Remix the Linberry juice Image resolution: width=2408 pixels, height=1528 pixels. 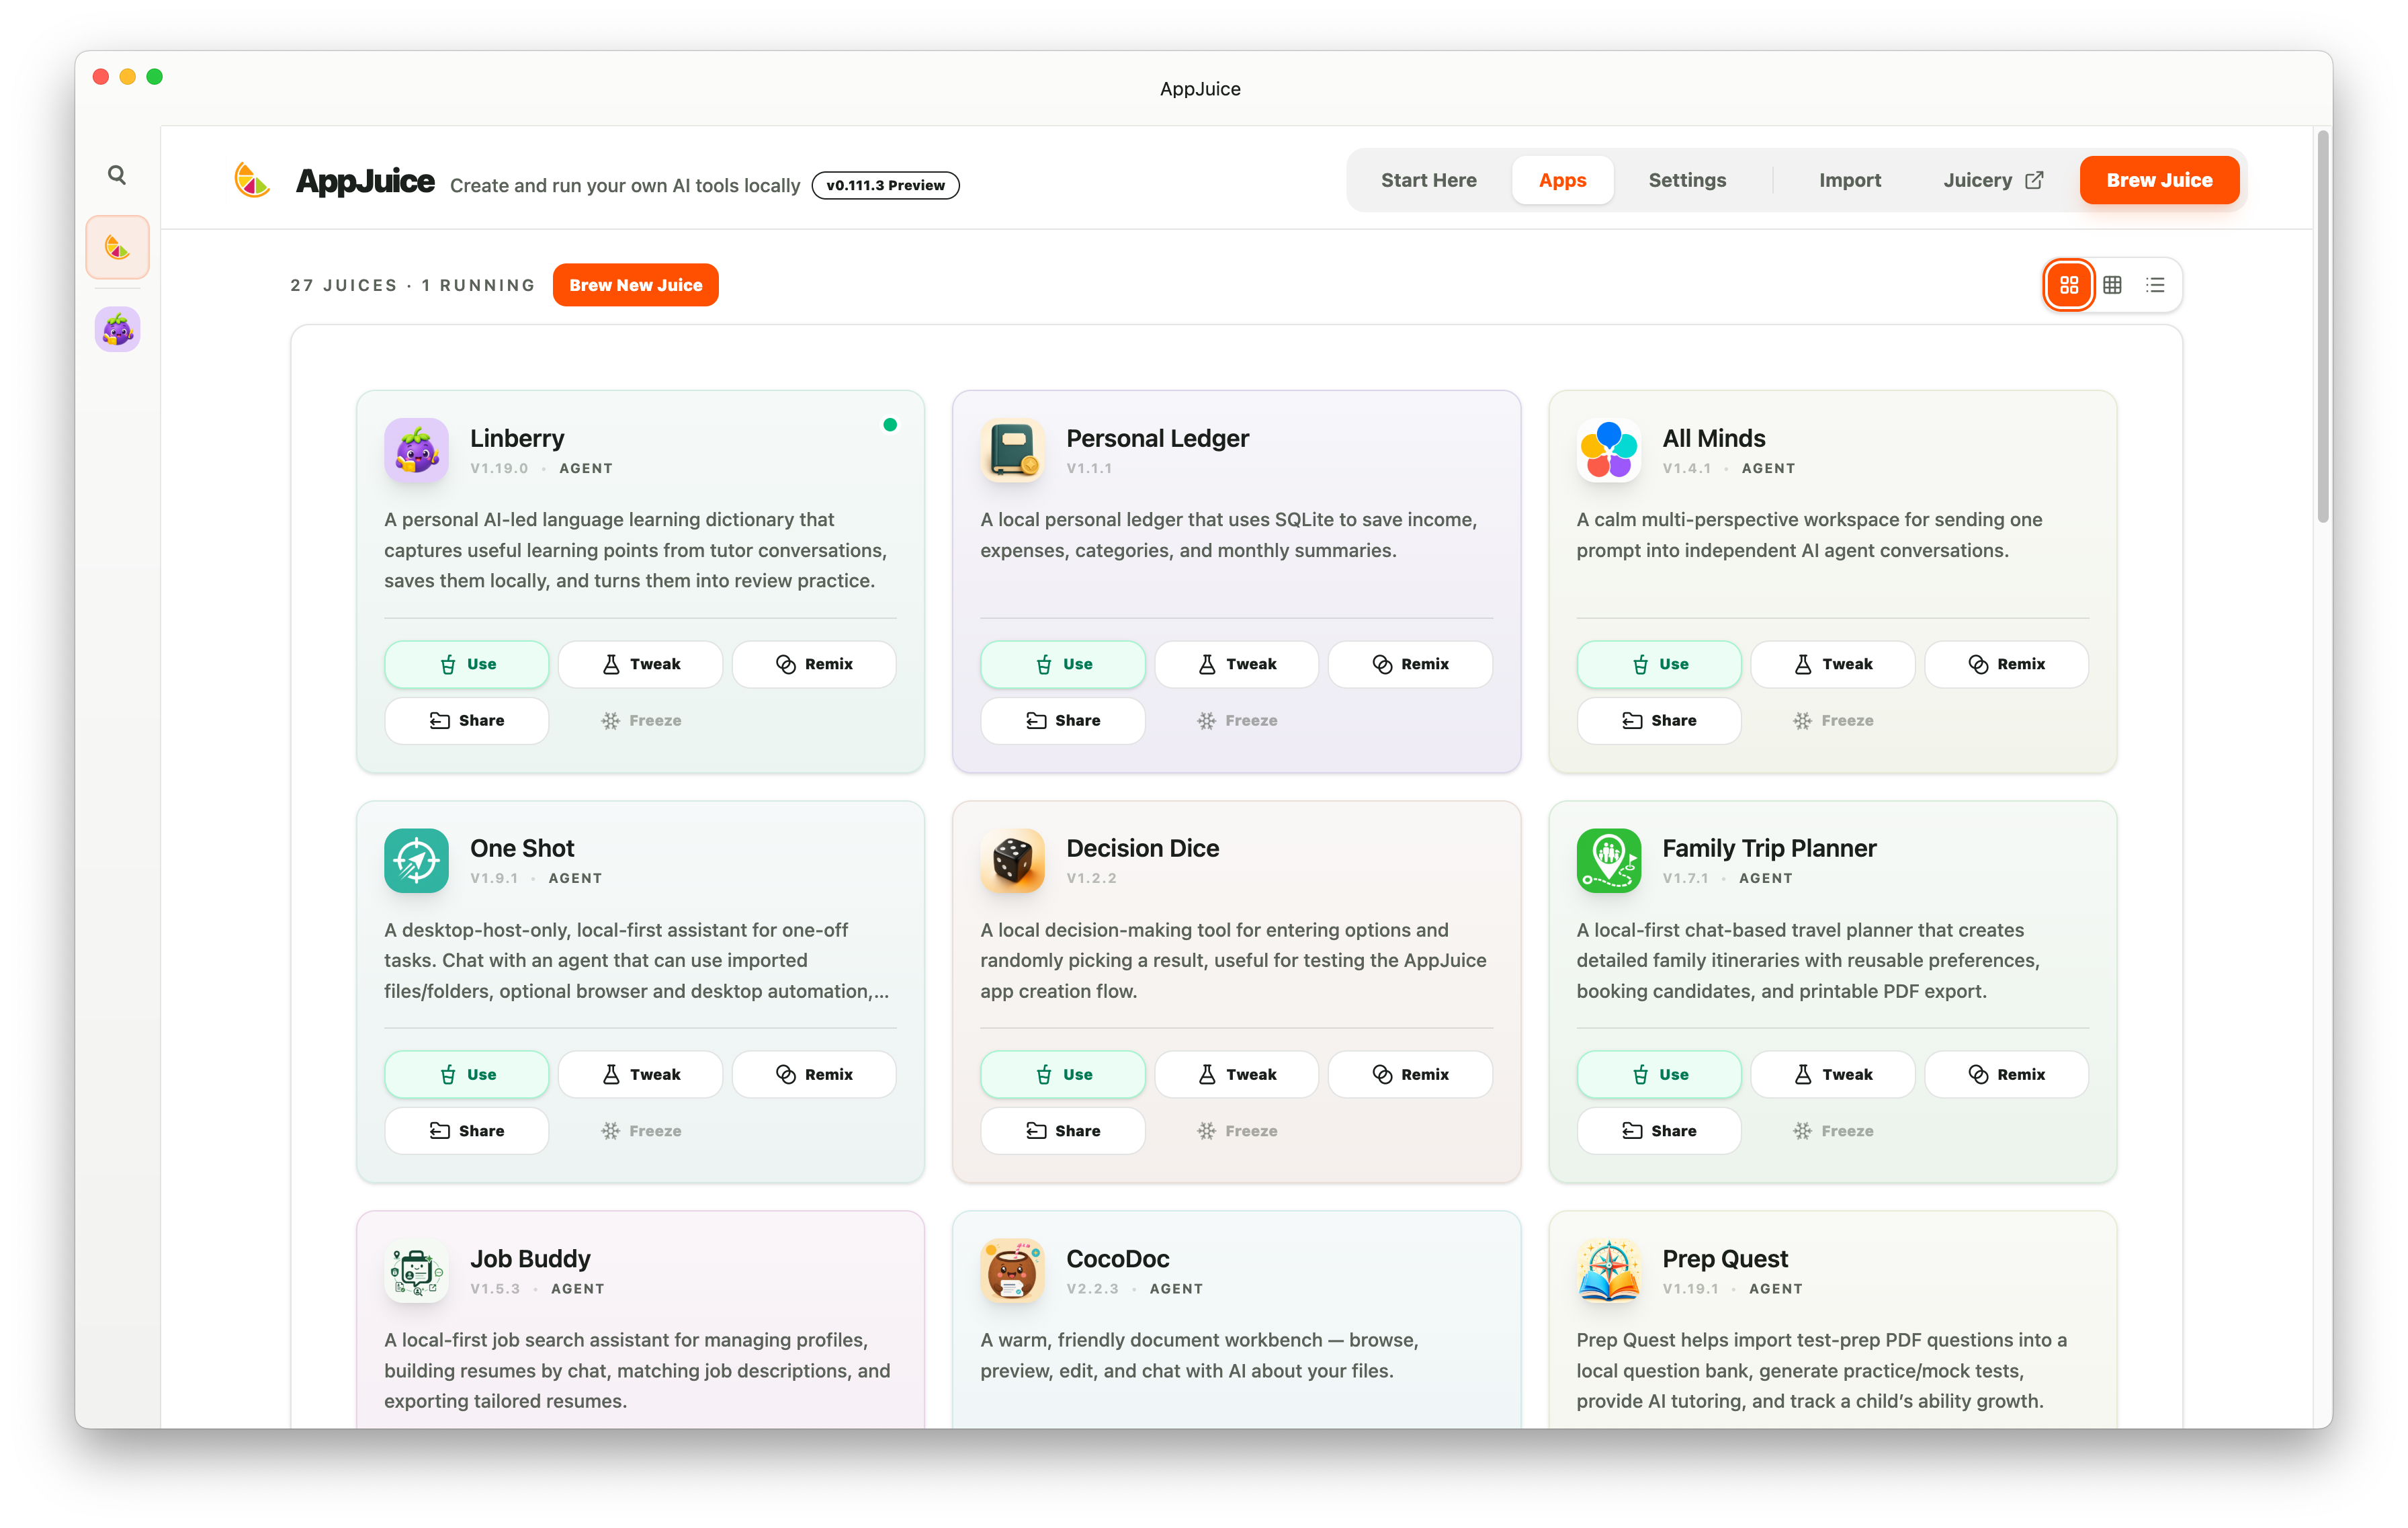(814, 664)
